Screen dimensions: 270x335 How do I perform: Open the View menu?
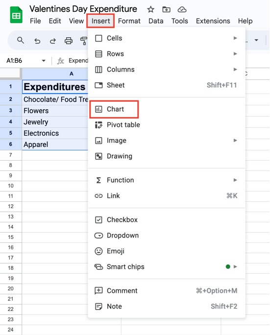[76, 21]
